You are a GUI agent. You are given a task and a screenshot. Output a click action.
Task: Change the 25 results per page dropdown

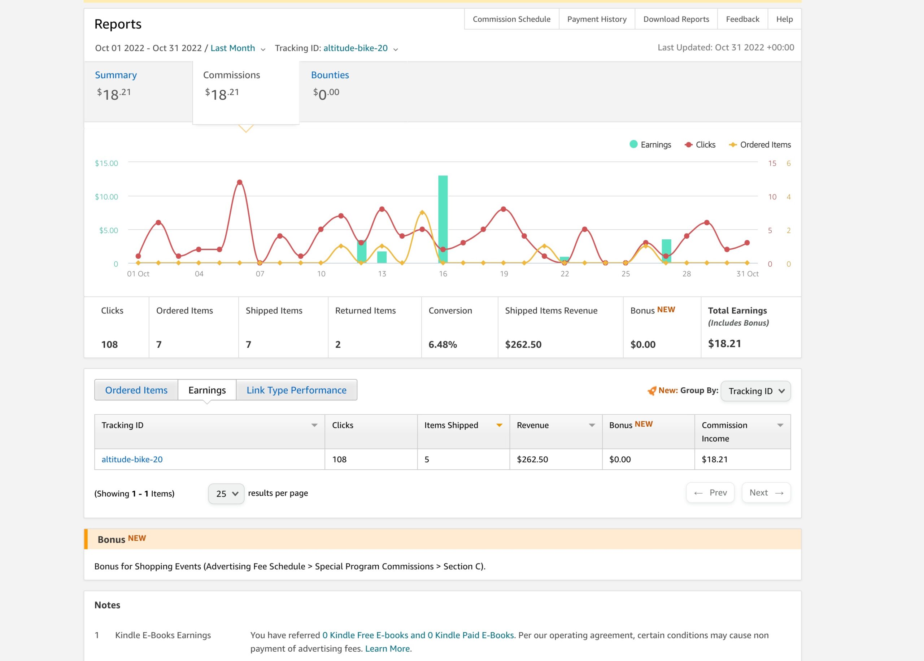pyautogui.click(x=226, y=494)
